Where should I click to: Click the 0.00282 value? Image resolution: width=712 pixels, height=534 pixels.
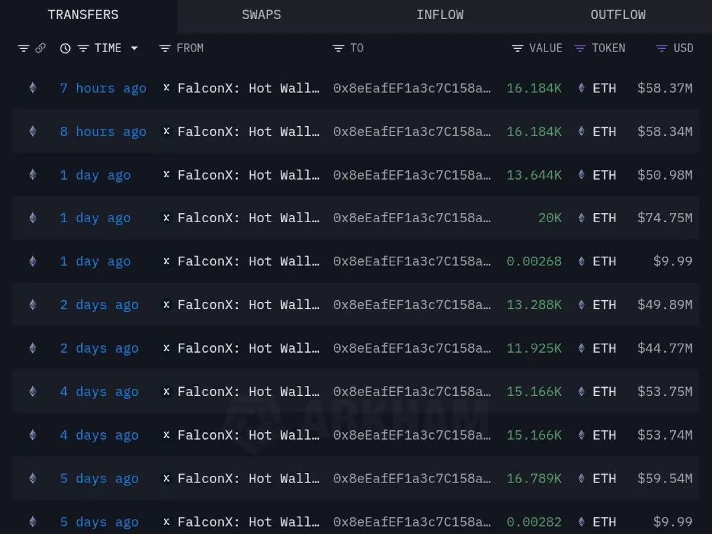pyautogui.click(x=534, y=522)
